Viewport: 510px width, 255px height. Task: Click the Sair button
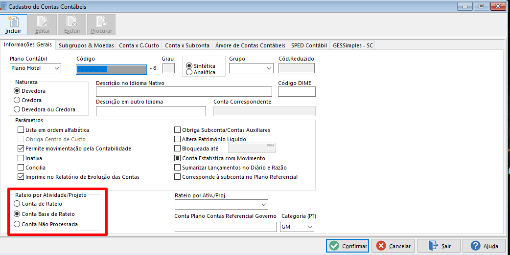click(439, 246)
